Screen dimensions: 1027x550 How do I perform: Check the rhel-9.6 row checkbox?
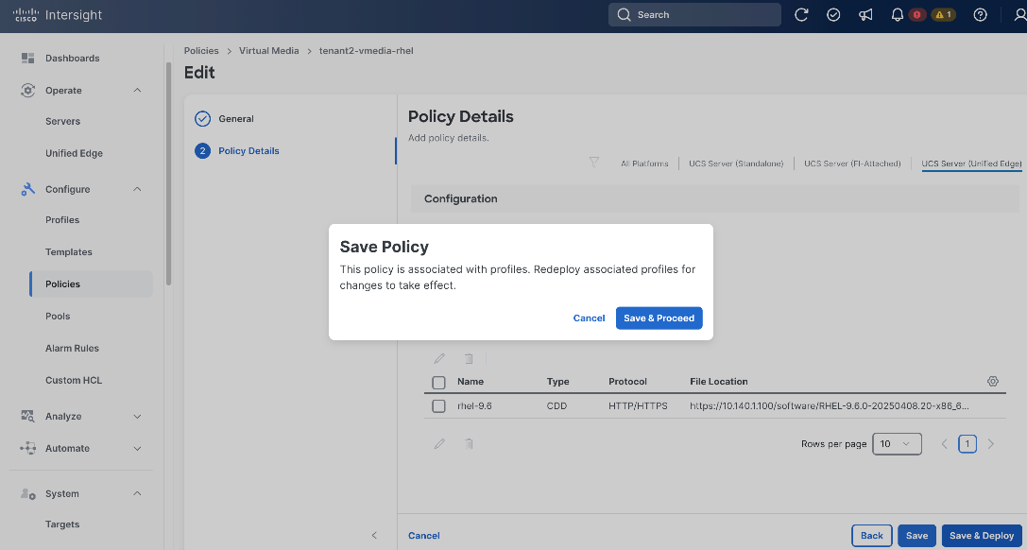[x=438, y=406]
